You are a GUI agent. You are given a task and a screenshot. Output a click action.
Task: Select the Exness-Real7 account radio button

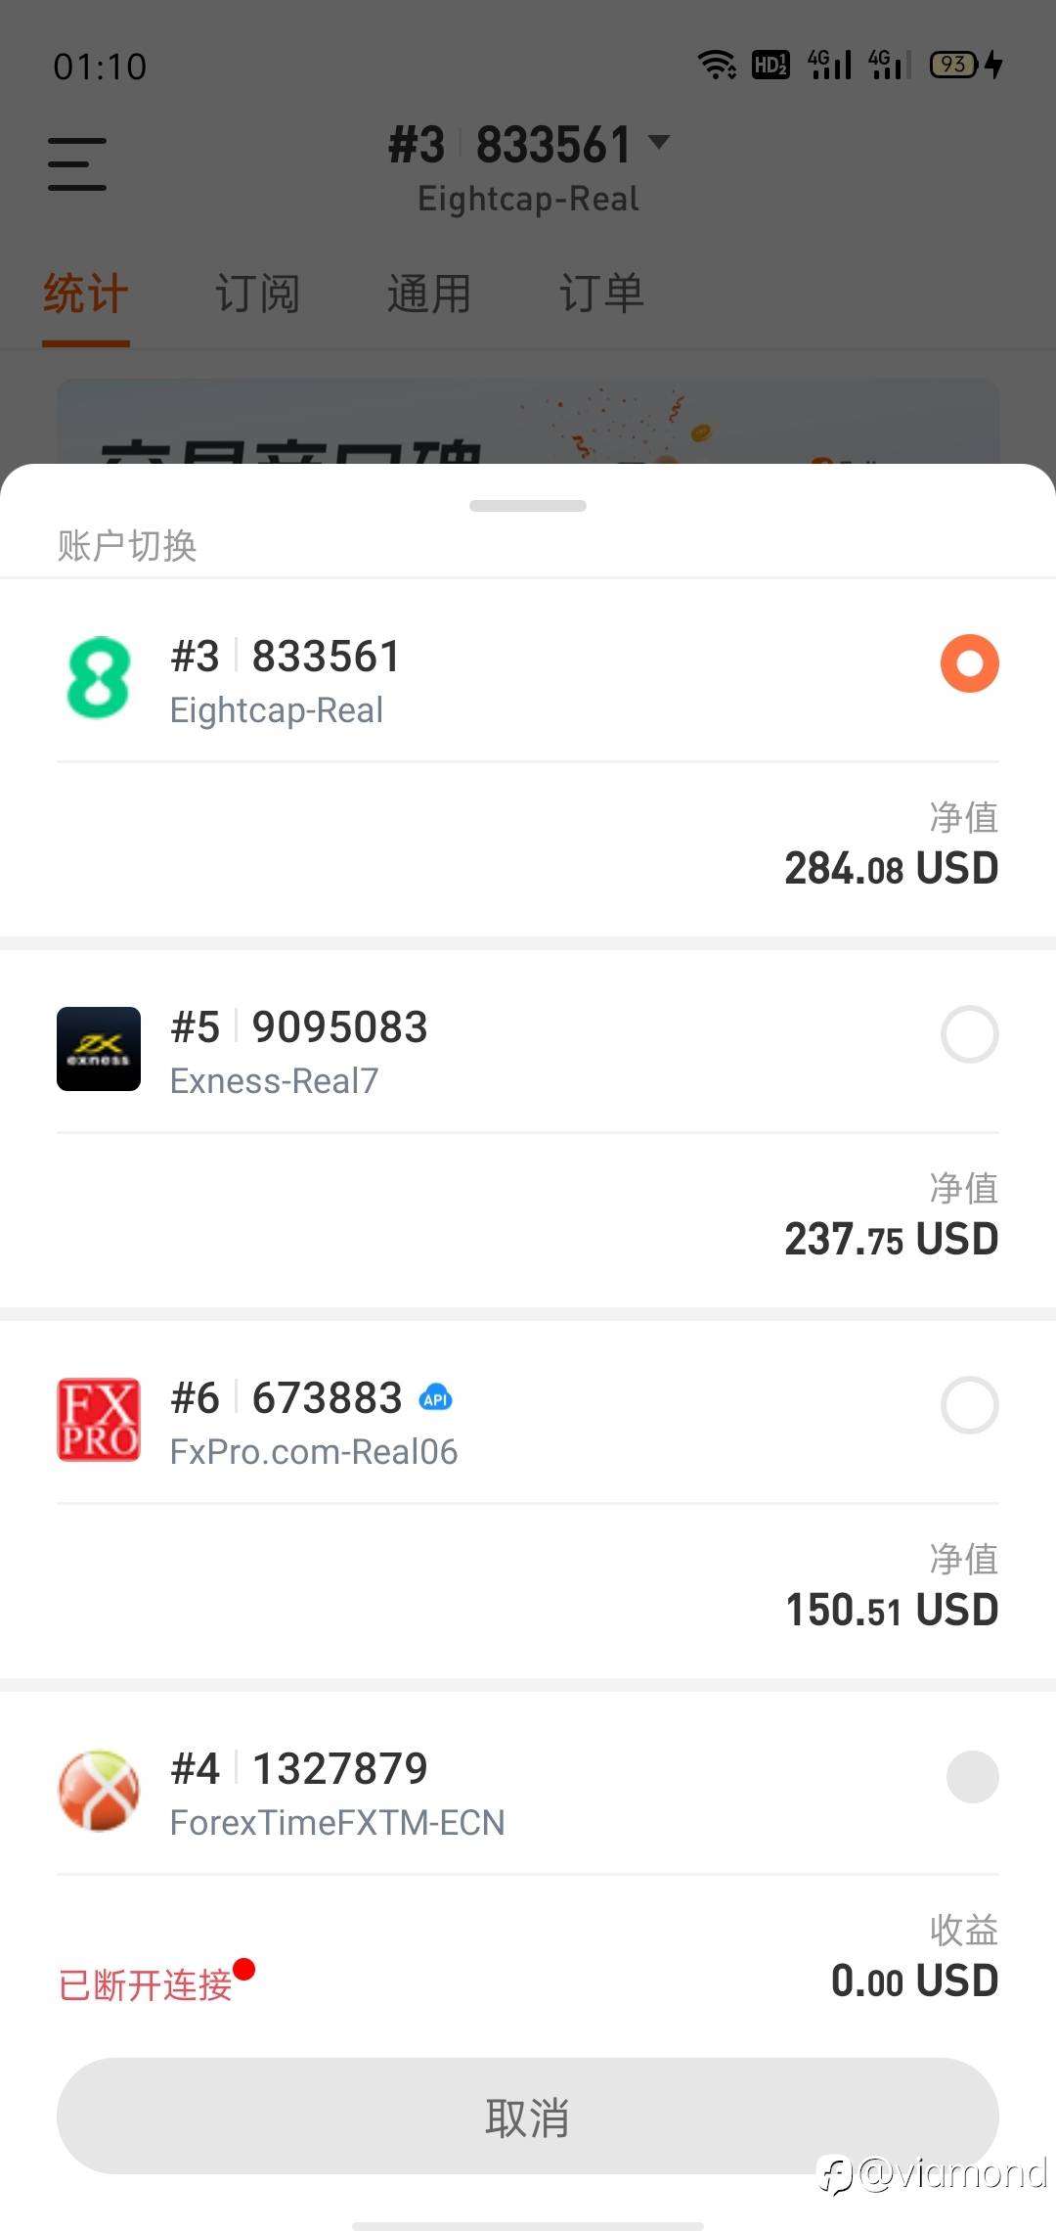(x=969, y=1034)
